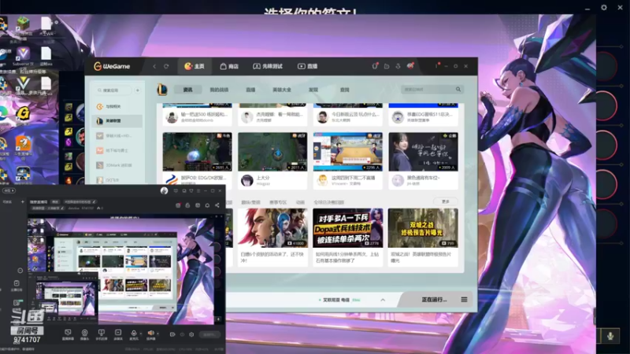The width and height of the screenshot is (630, 354).
Task: Select the 全球总决赛回顾 video category
Action: pos(328,202)
